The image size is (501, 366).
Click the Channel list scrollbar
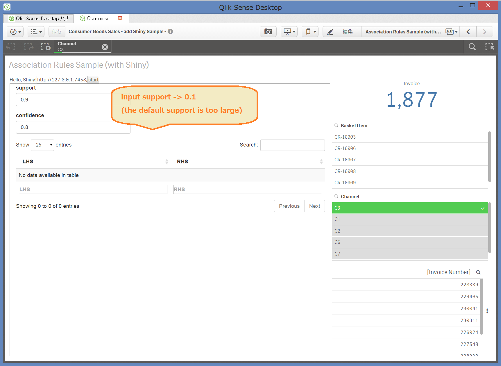[x=490, y=228]
